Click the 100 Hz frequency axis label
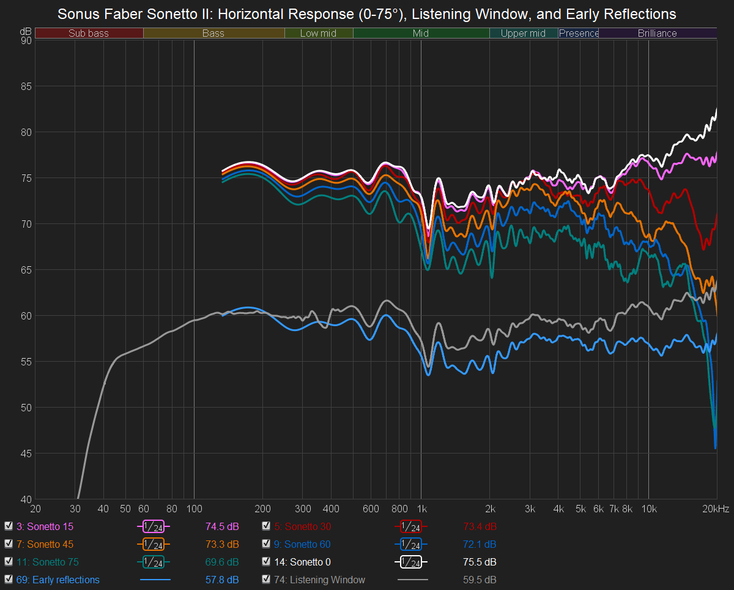734x590 pixels. pyautogui.click(x=194, y=509)
